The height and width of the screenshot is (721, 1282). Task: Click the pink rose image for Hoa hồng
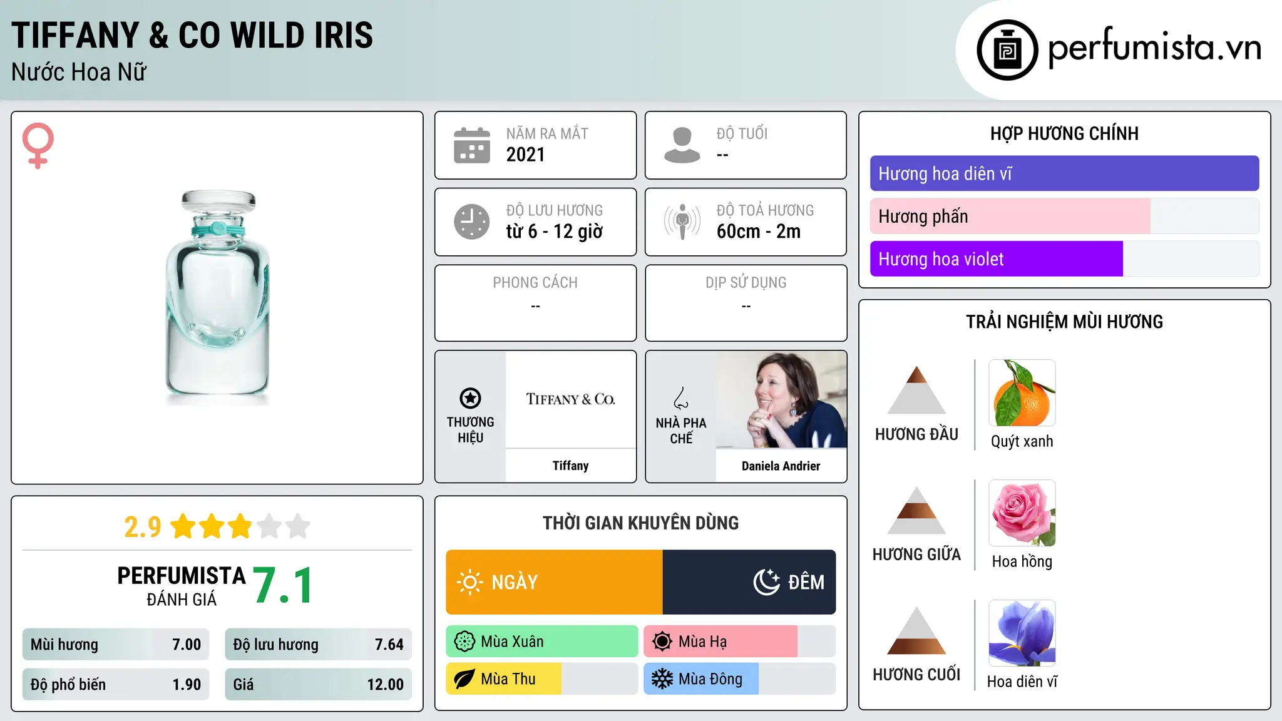[1022, 513]
